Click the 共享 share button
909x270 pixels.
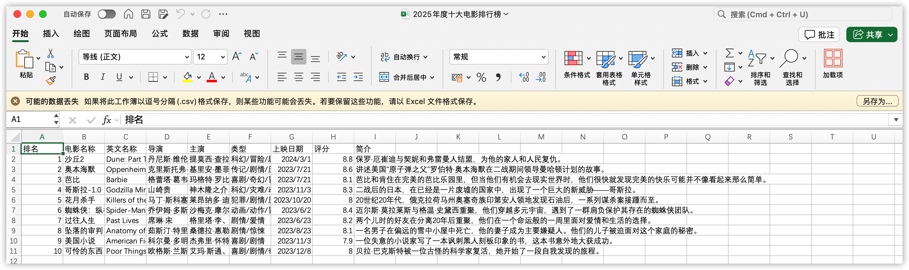click(x=871, y=34)
